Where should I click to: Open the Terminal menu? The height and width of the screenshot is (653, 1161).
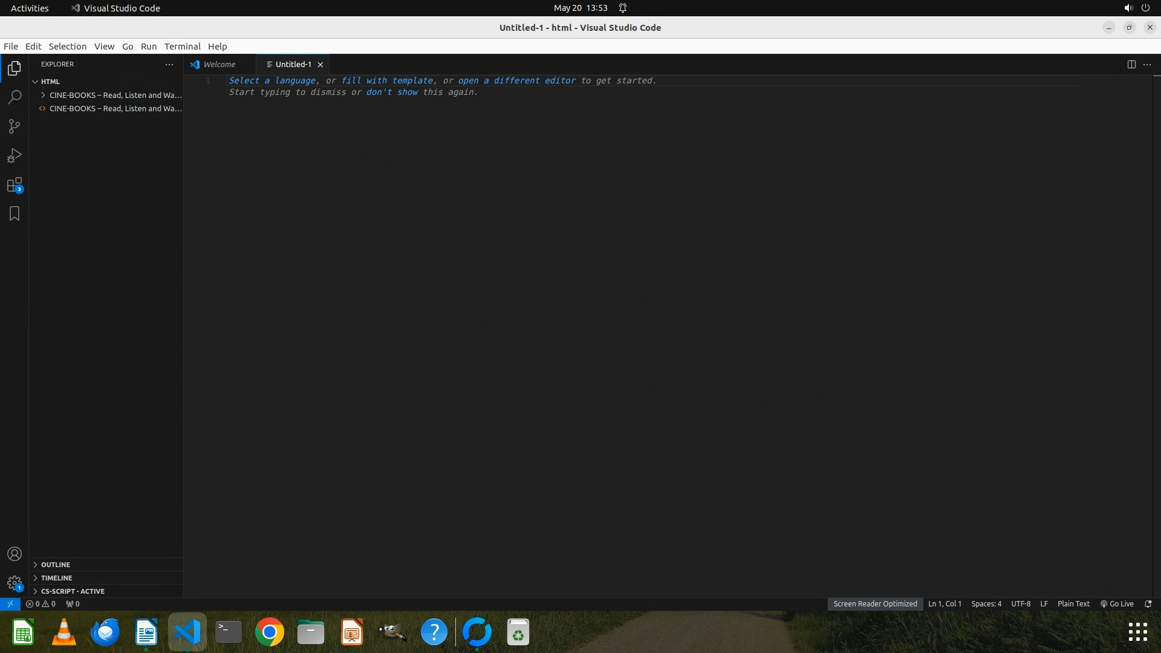[182, 47]
